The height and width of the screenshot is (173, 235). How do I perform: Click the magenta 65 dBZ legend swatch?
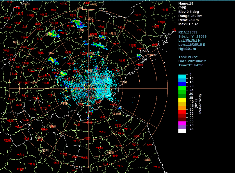(182, 123)
